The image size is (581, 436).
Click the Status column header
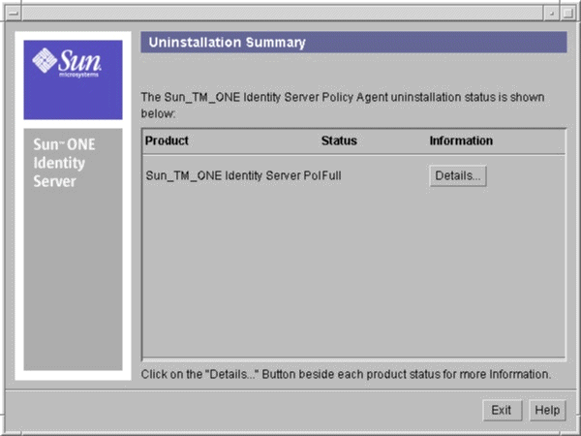[339, 140]
